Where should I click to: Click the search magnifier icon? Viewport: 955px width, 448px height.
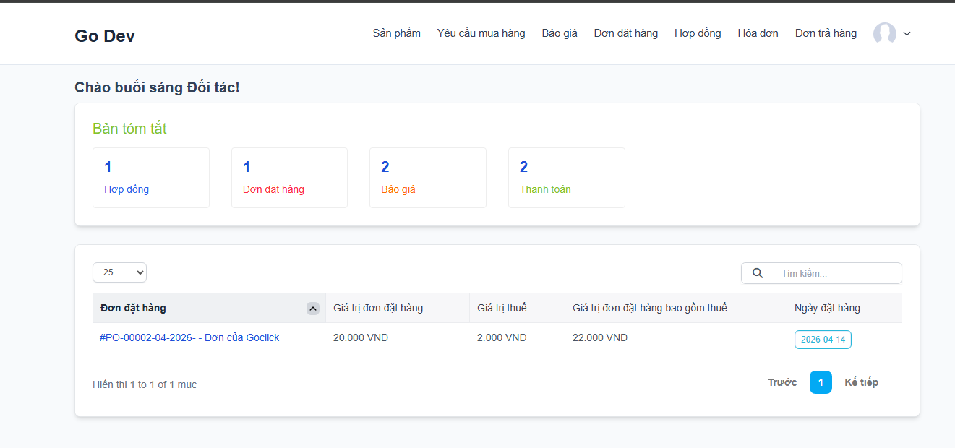click(x=757, y=273)
